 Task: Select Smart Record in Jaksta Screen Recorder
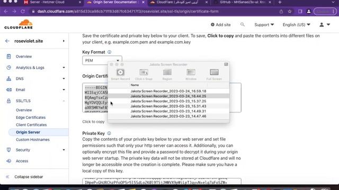(120, 74)
